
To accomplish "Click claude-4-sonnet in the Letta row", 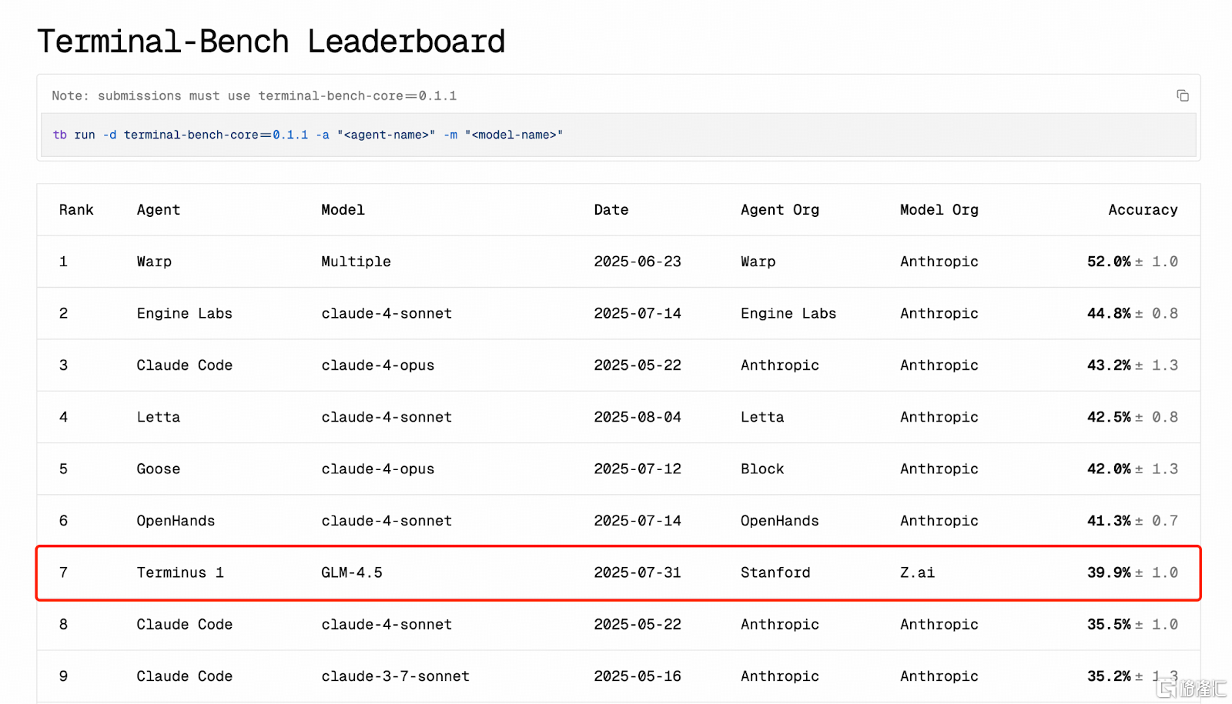I will 387,417.
